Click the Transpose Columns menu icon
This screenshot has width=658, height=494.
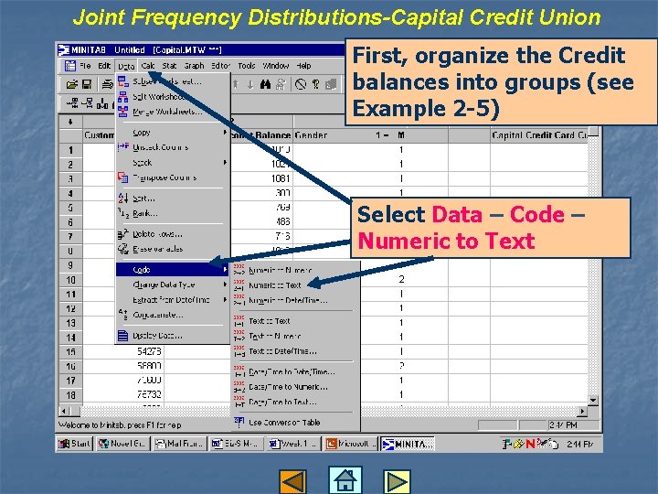click(x=123, y=177)
